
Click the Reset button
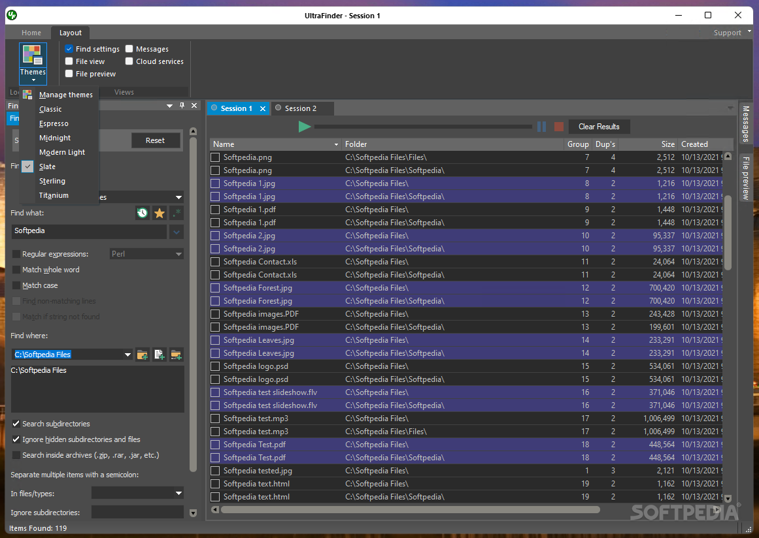coord(156,140)
